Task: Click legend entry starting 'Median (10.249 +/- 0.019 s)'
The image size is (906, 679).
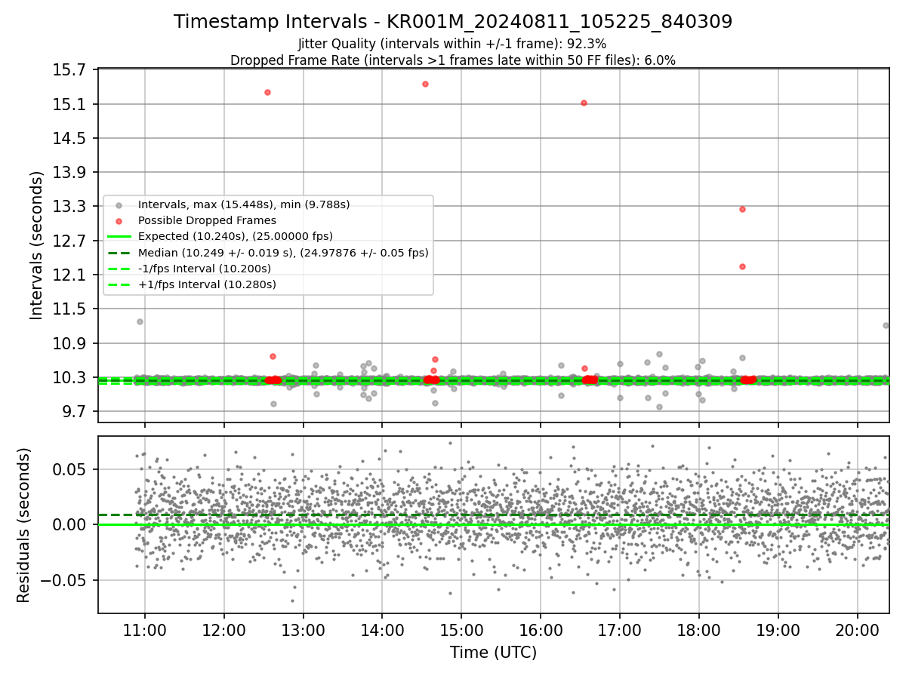Action: (x=283, y=253)
